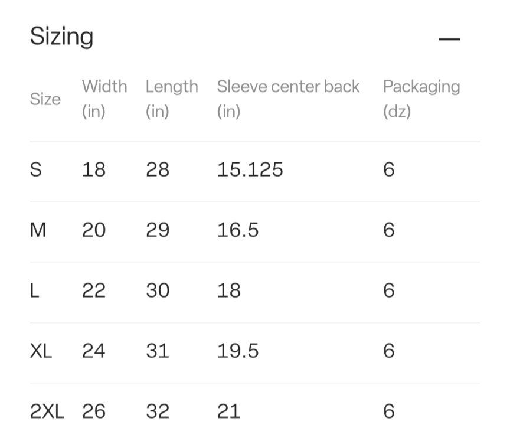Select the L size row label
Image resolution: width=510 pixels, height=441 pixels.
34,290
